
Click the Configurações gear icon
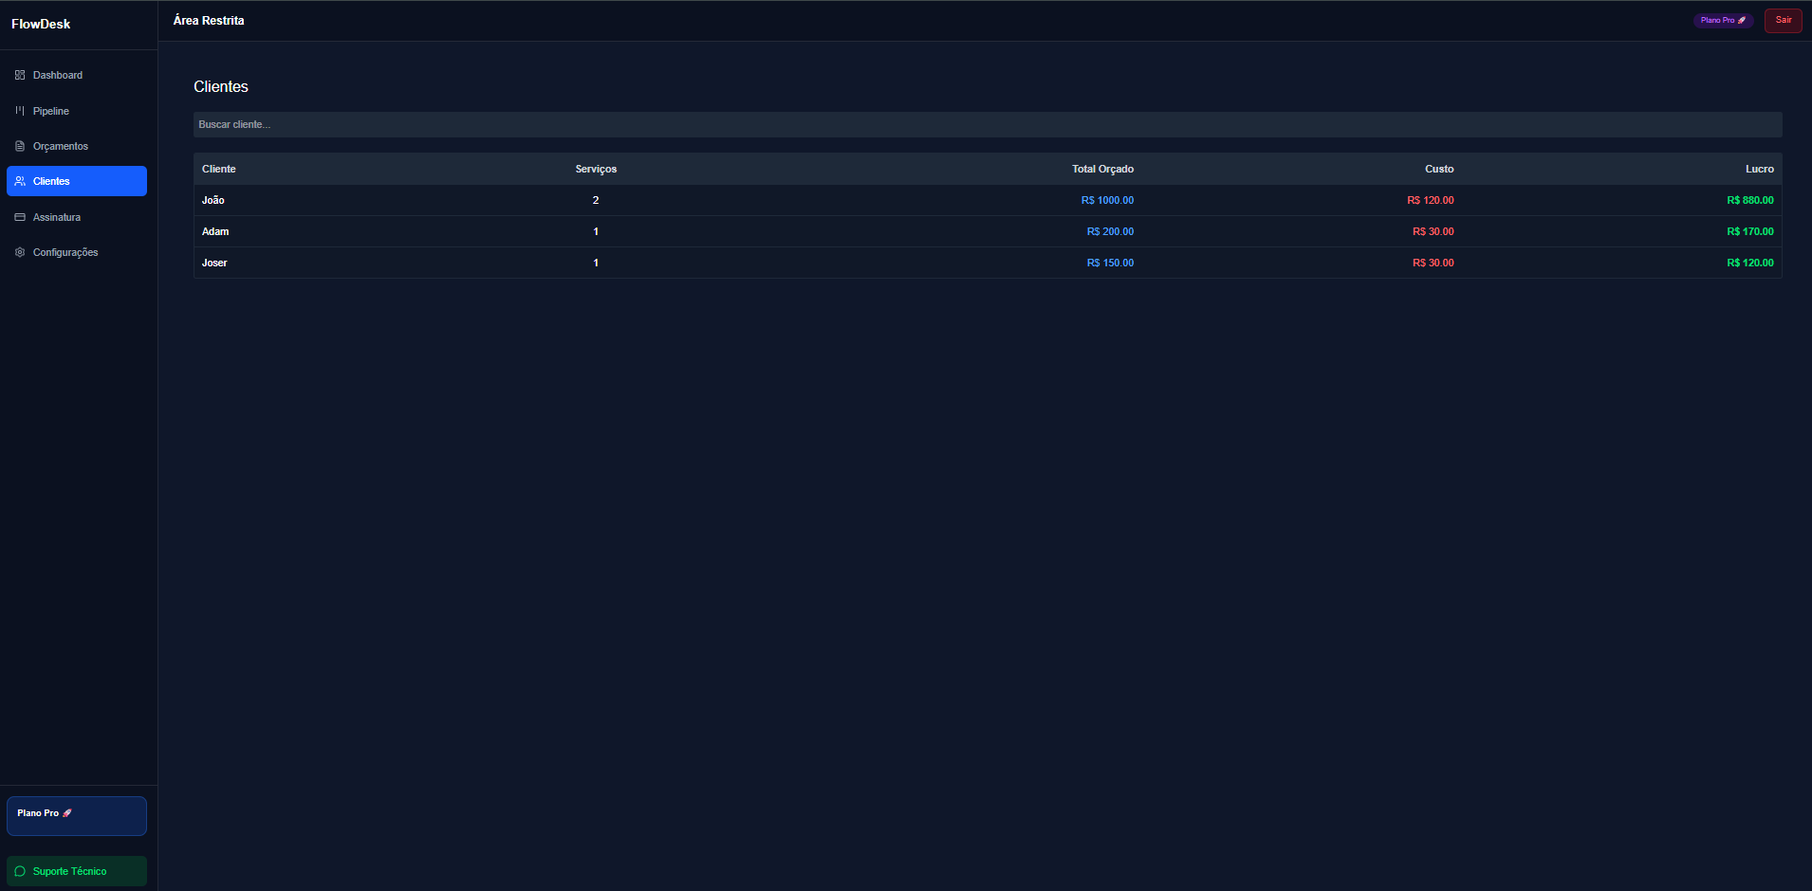coord(20,252)
